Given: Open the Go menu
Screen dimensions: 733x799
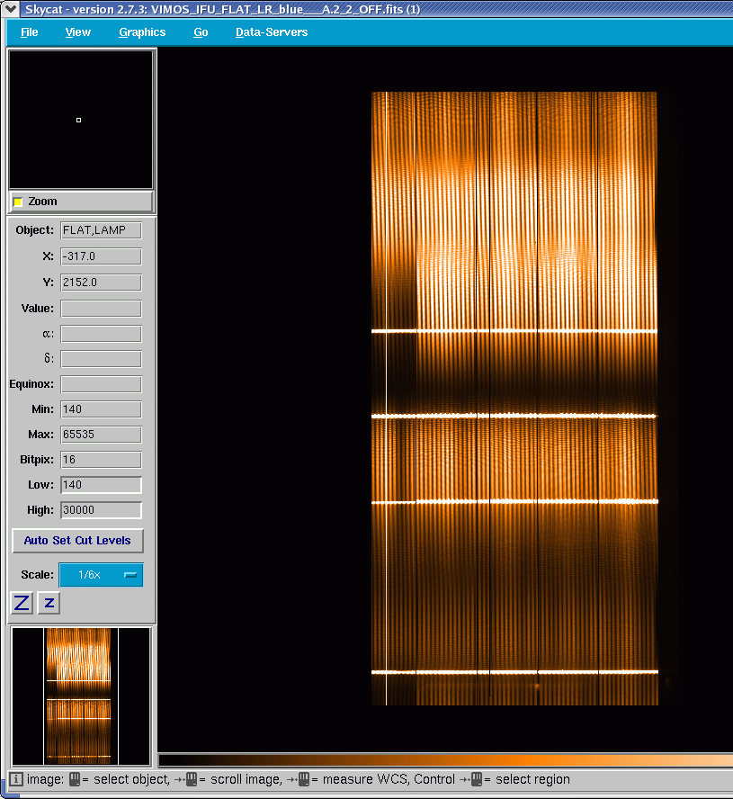Looking at the screenshot, I should [201, 32].
